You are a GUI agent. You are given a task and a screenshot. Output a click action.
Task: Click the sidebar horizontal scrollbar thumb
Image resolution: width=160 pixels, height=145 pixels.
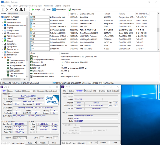[x=12, y=79]
